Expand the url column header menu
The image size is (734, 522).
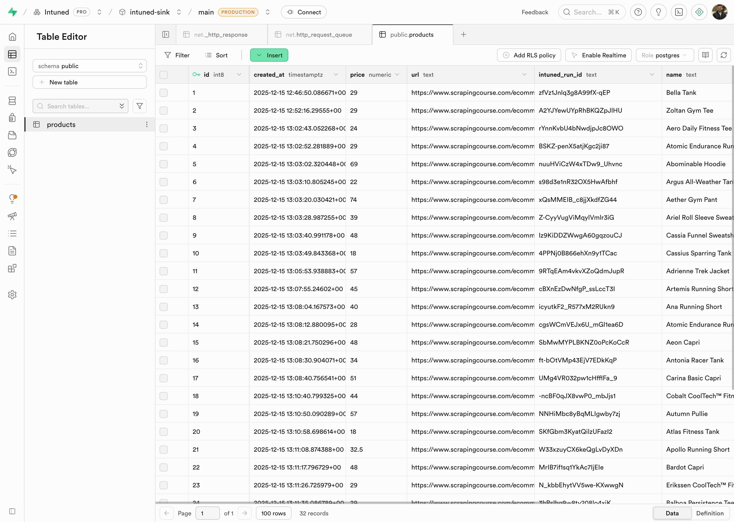click(x=525, y=75)
